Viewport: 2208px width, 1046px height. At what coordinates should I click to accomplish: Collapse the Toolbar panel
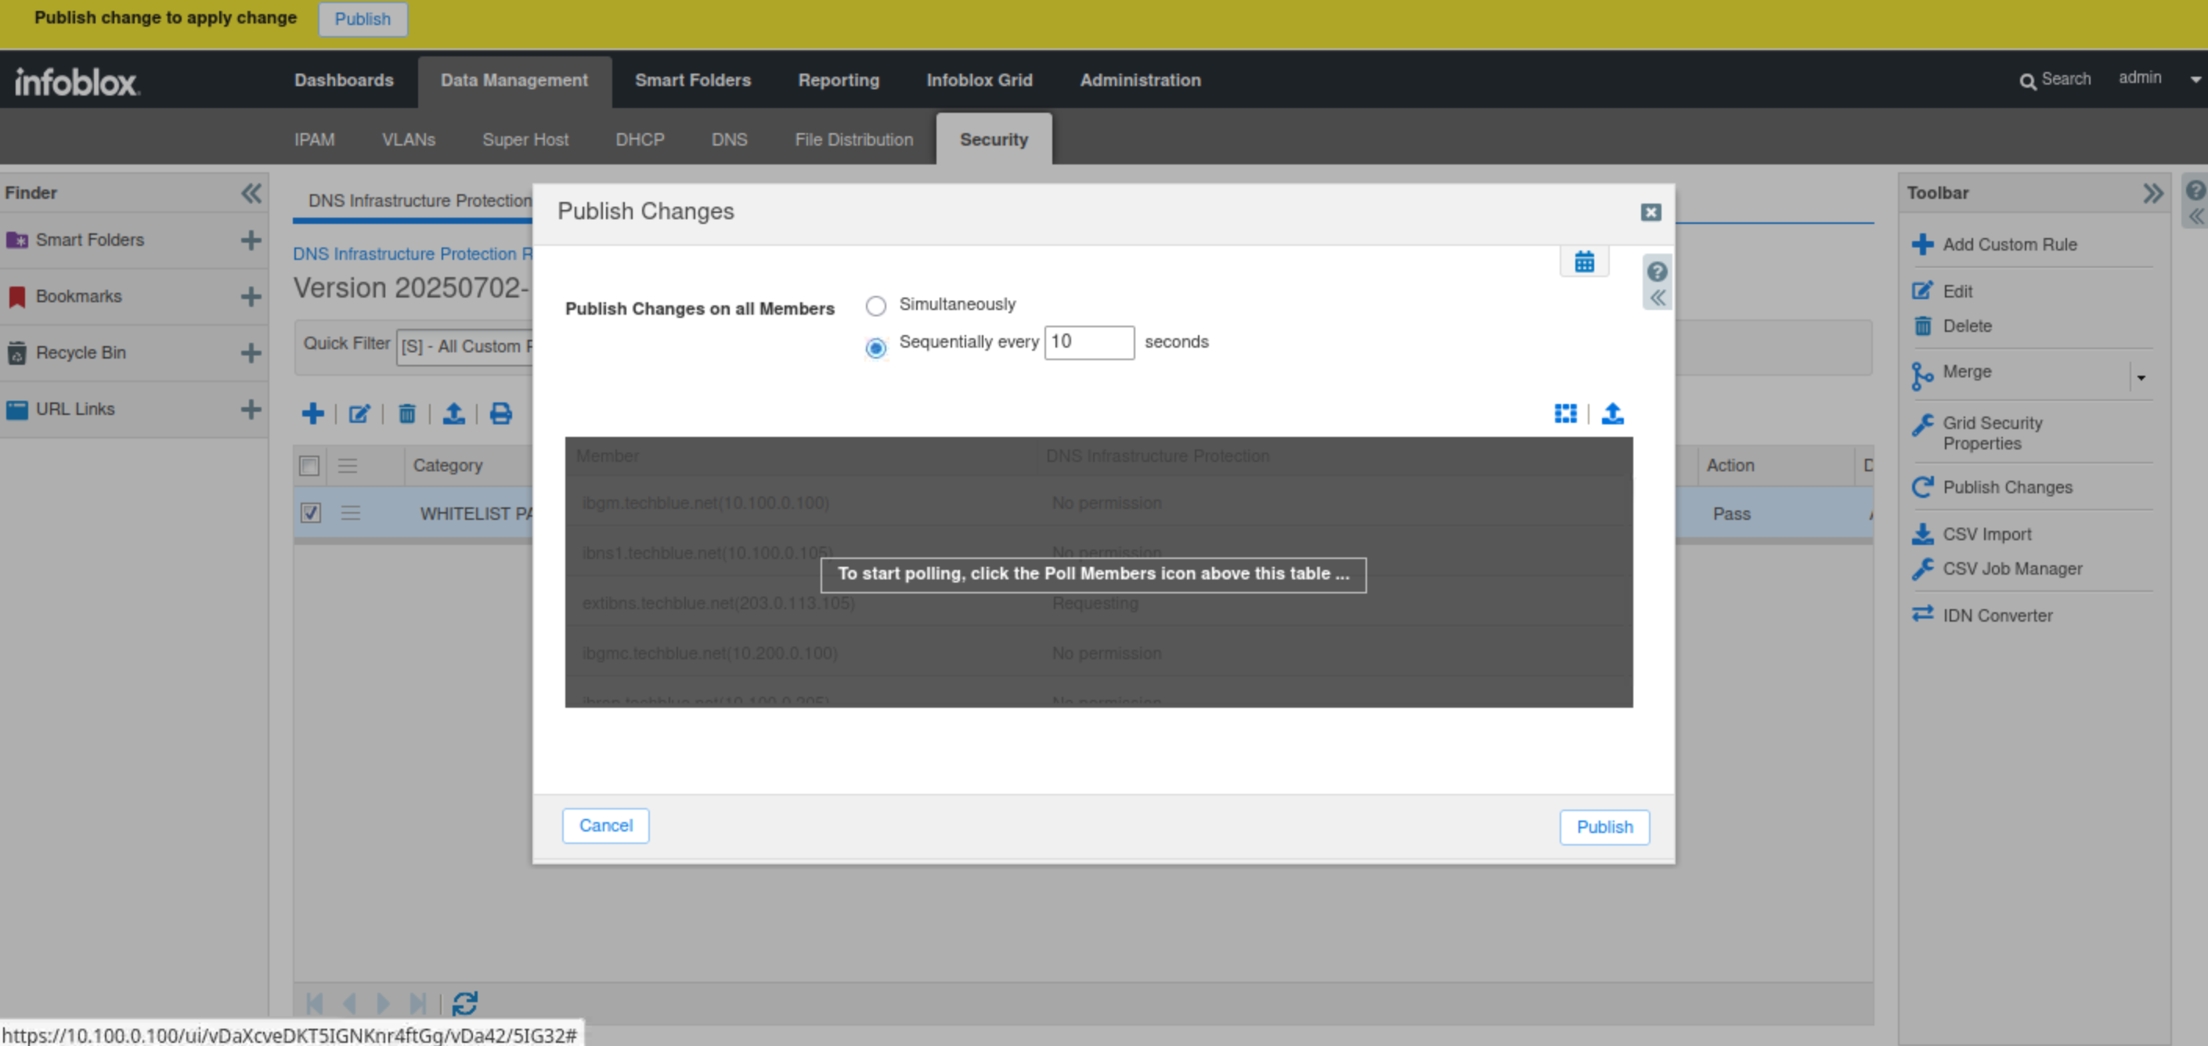point(2152,193)
